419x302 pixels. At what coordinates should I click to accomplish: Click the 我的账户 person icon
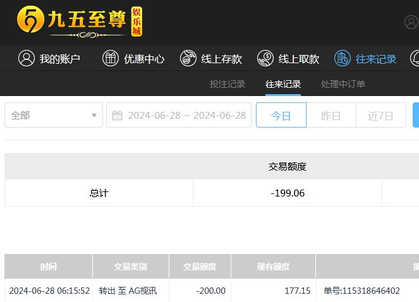27,58
